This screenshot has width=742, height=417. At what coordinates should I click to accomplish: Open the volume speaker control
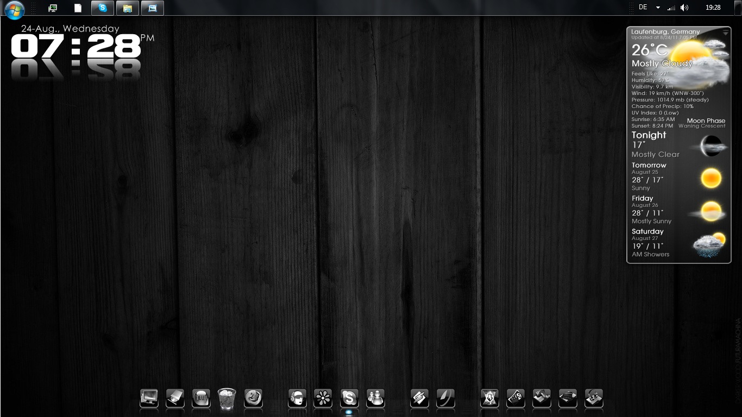click(x=684, y=8)
